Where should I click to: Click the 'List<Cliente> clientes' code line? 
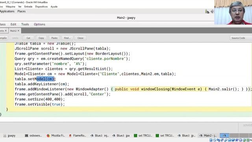(x=64, y=69)
